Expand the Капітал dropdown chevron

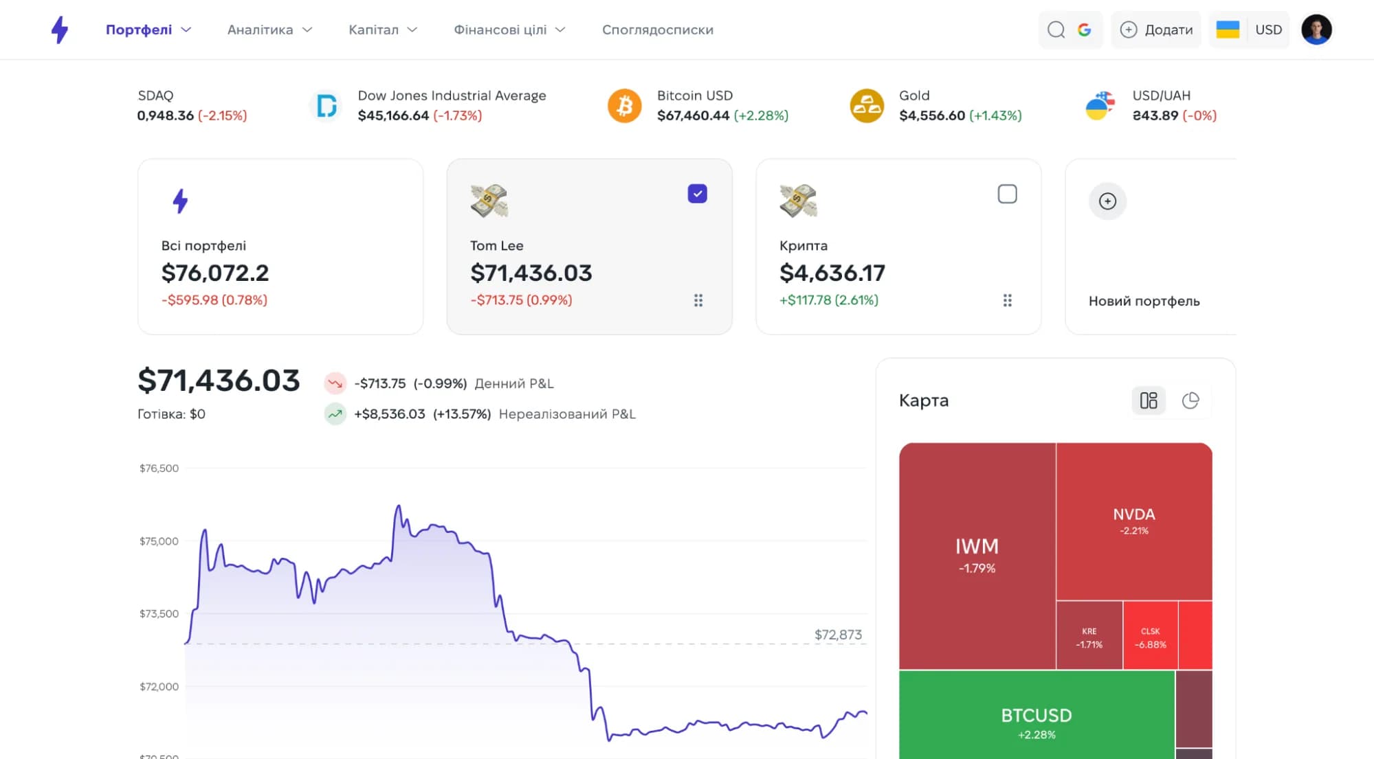click(x=412, y=30)
